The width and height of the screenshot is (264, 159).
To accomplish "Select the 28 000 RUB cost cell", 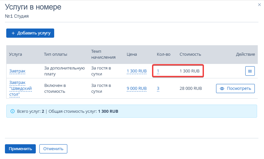I will click(191, 89).
